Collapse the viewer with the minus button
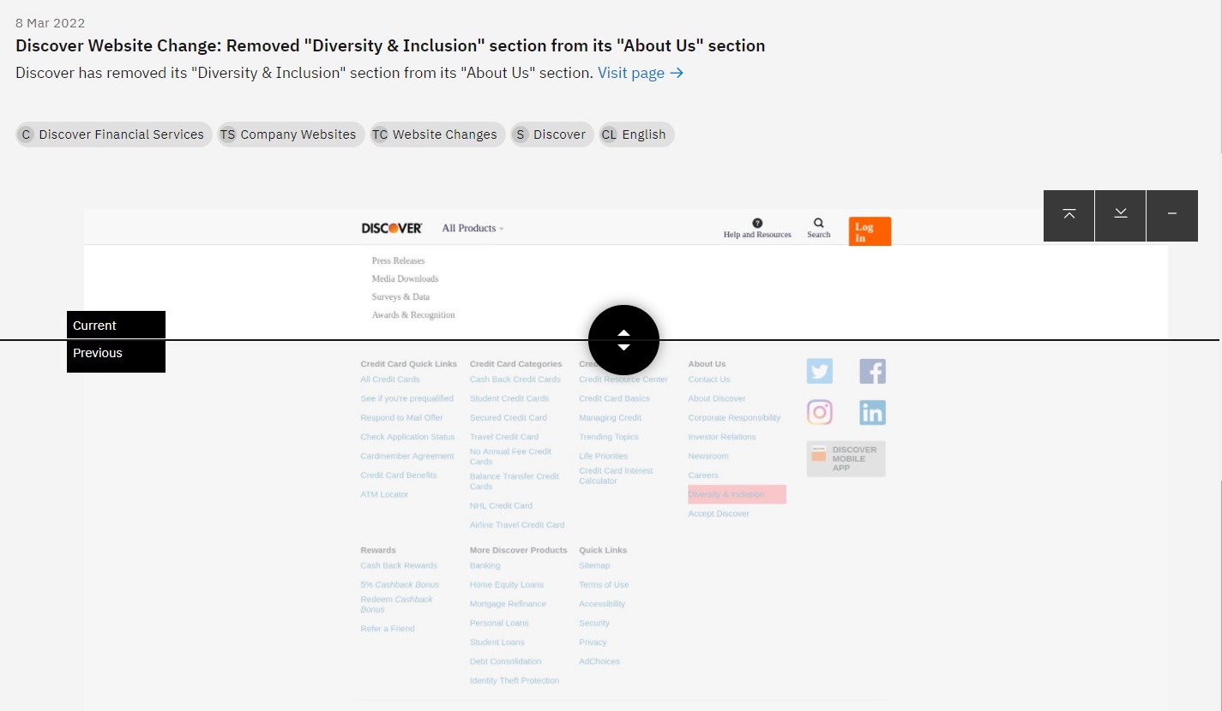Viewport: 1222px width, 711px height. pos(1172,215)
